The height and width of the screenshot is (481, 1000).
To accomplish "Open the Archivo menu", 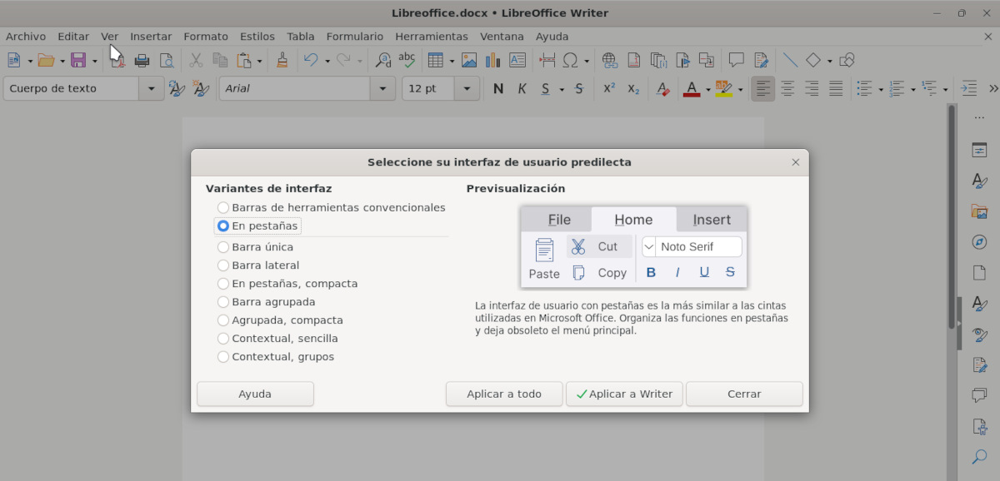I will pyautogui.click(x=26, y=37).
